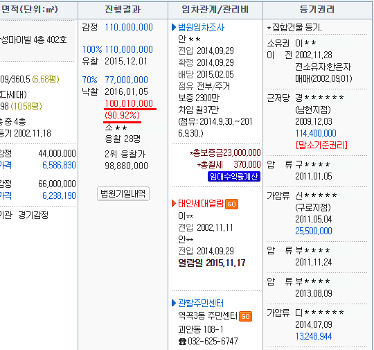Click 진행결과 column header
The height and width of the screenshot is (350, 374).
[x=123, y=10]
